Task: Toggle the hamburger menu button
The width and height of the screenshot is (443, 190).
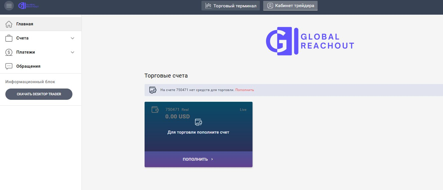Action: tap(9, 6)
